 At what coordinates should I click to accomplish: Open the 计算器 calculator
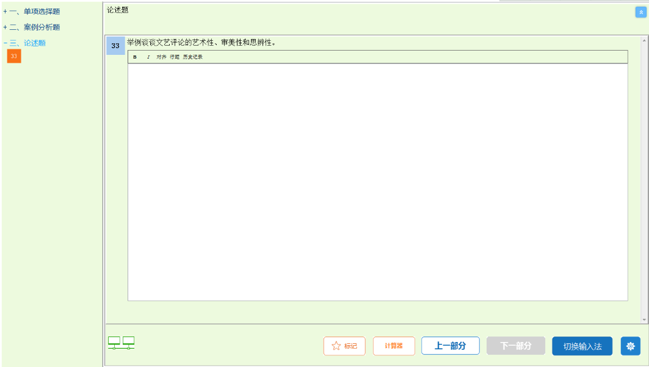(394, 346)
